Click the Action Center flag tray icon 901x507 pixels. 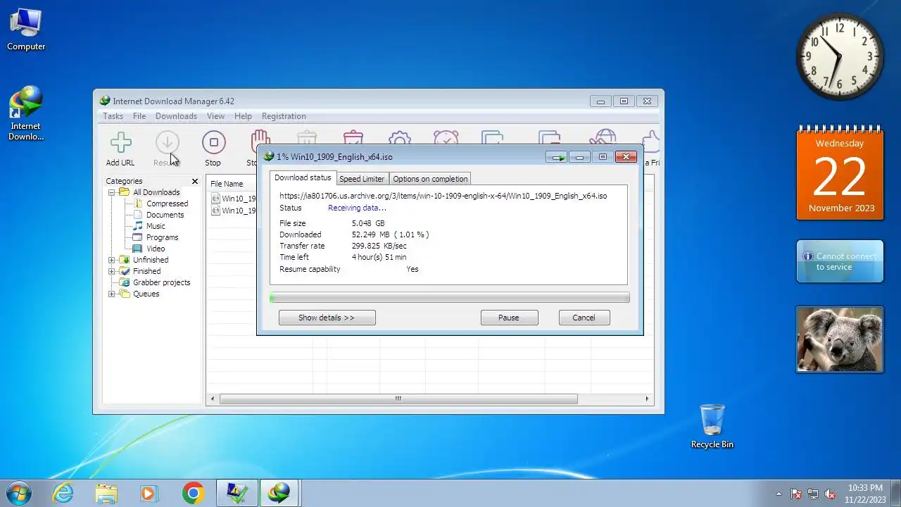coord(797,494)
